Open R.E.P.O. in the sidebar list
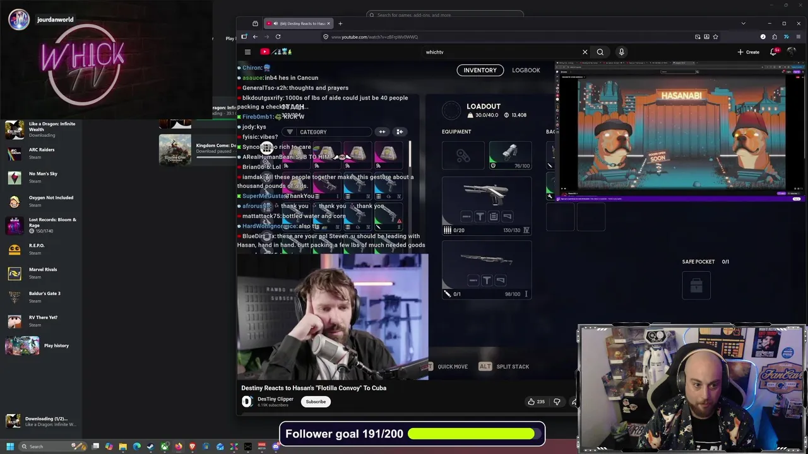This screenshot has height=454, width=808. (x=40, y=249)
